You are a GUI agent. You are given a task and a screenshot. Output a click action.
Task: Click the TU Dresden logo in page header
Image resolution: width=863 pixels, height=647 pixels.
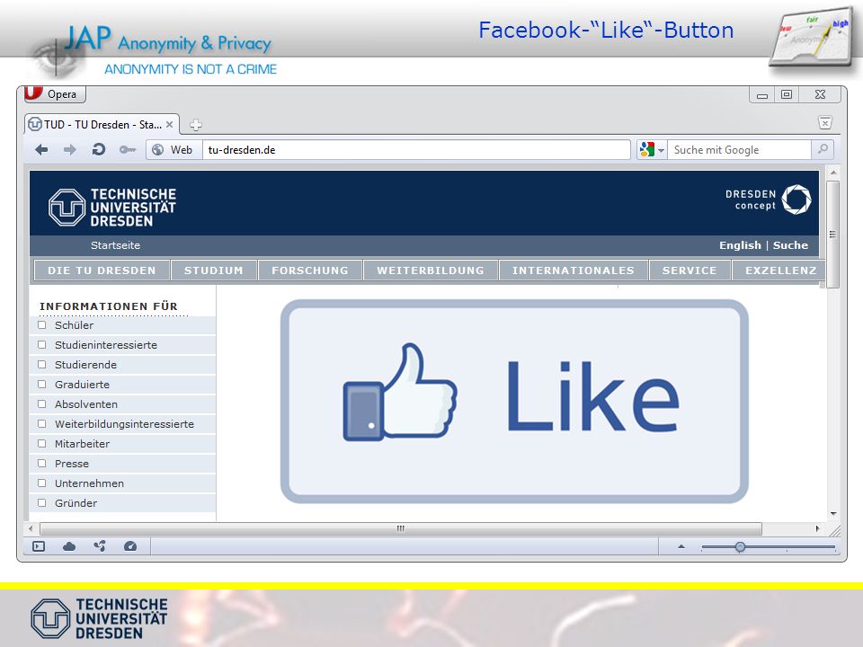point(112,208)
